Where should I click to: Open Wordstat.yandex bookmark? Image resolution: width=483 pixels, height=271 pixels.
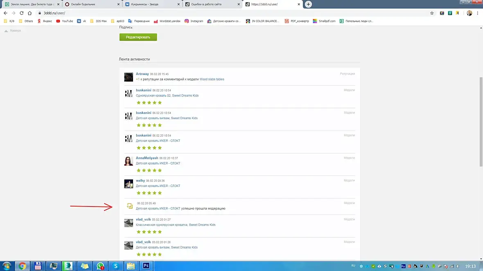[x=167, y=21]
